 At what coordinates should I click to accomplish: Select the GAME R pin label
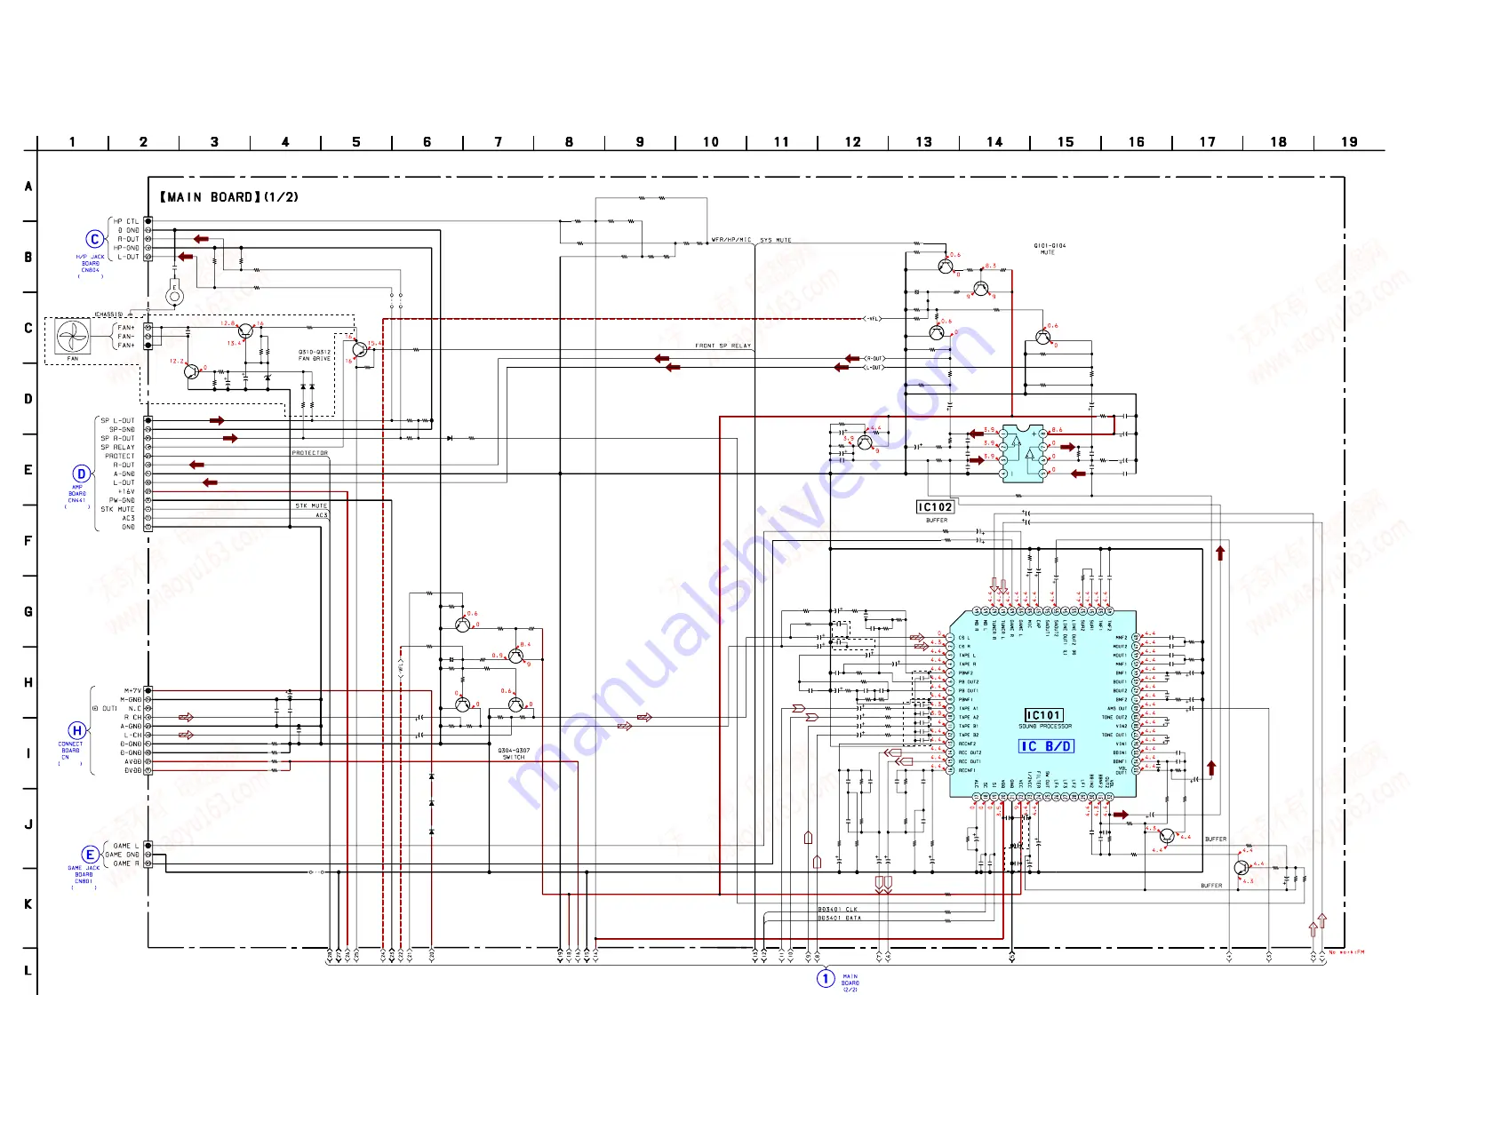point(126,863)
